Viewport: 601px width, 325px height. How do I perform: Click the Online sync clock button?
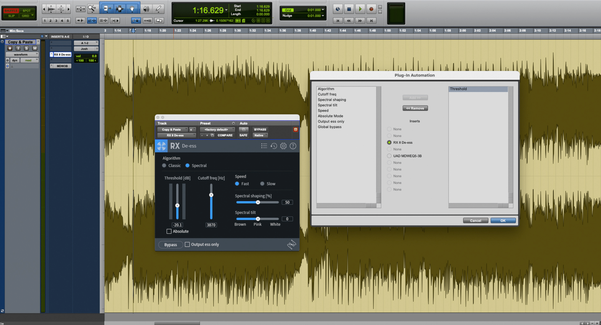coord(337,9)
